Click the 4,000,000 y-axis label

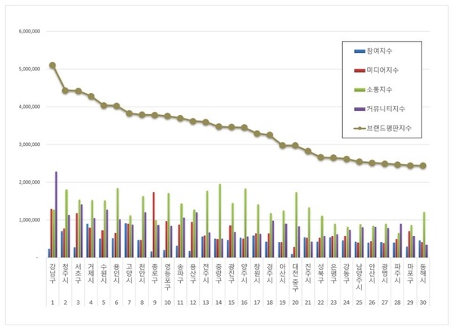coord(30,107)
